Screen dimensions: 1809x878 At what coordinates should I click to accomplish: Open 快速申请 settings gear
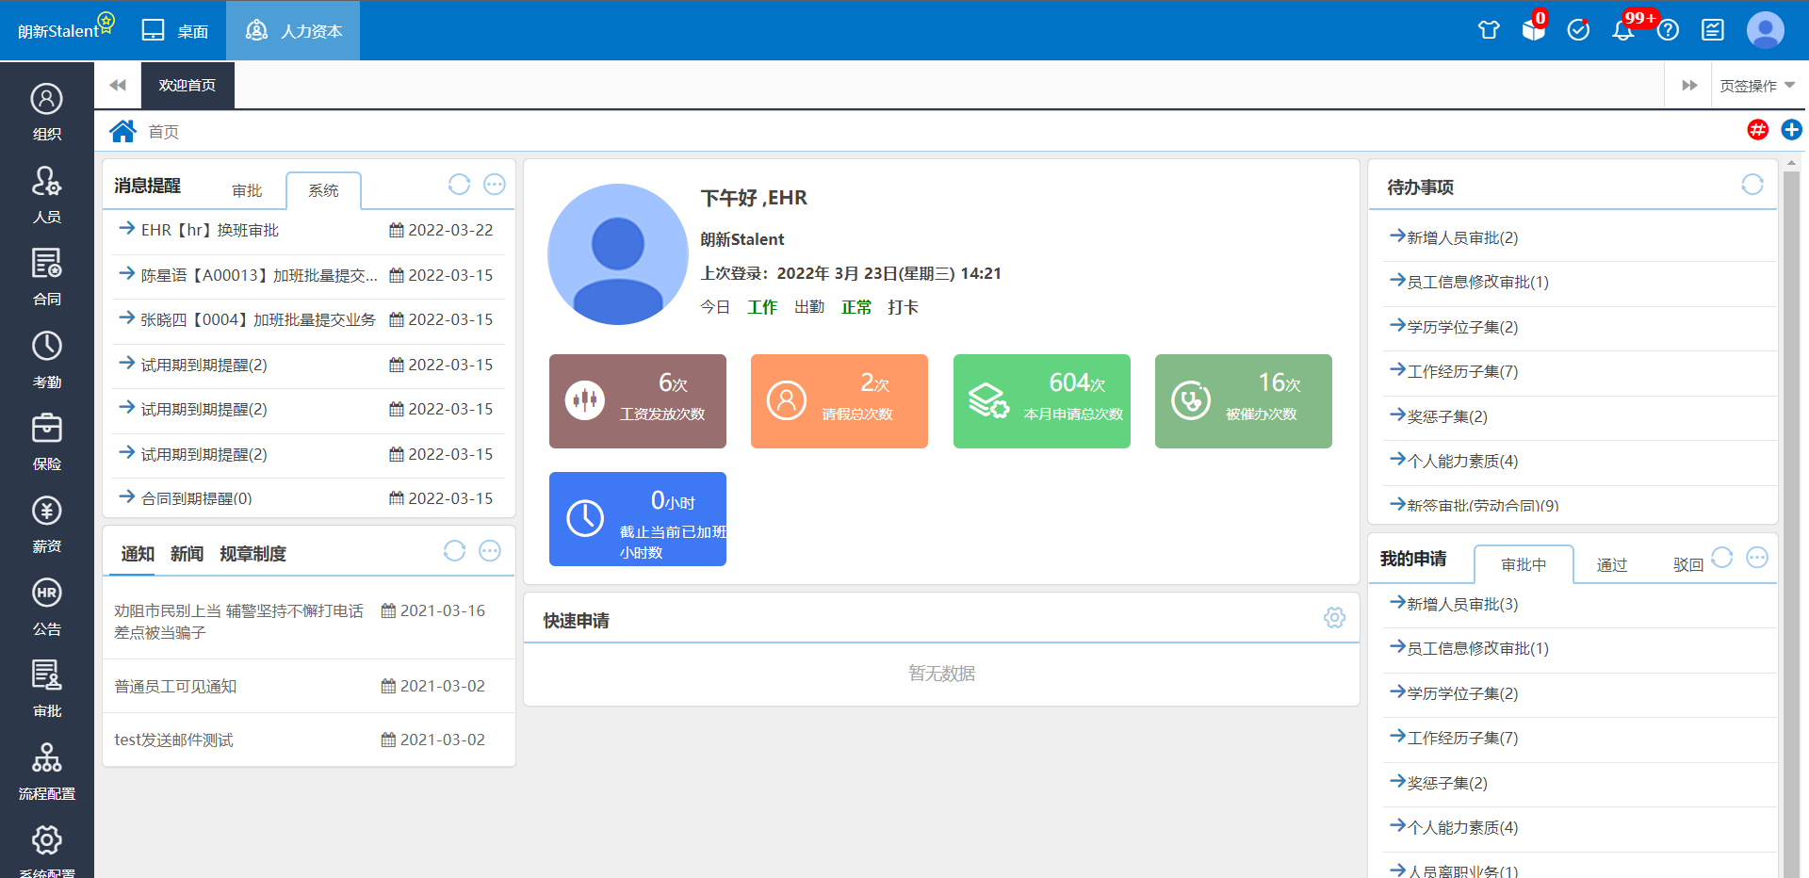click(x=1334, y=618)
